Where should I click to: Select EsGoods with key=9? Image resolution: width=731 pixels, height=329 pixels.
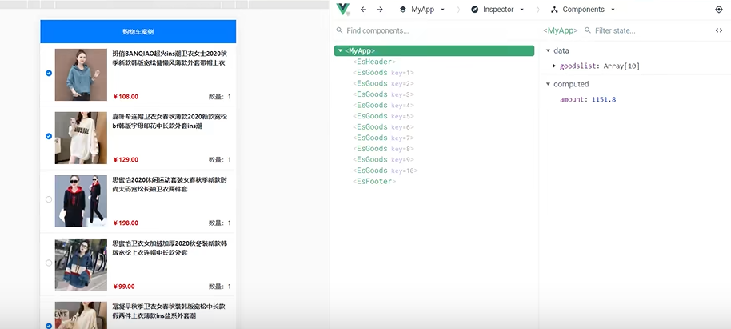[x=383, y=159]
